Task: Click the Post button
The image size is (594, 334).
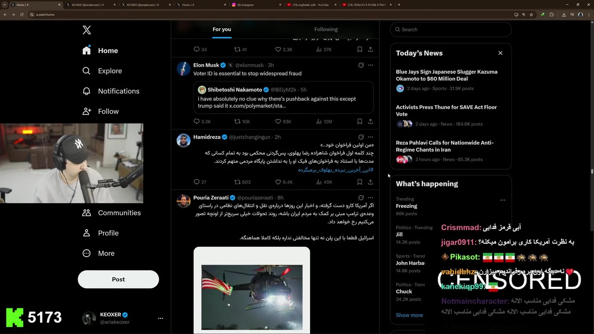Action: pyautogui.click(x=118, y=279)
